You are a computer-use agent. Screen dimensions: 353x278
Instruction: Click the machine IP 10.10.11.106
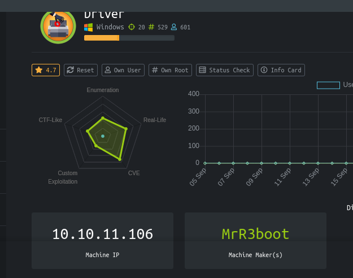coord(102,234)
